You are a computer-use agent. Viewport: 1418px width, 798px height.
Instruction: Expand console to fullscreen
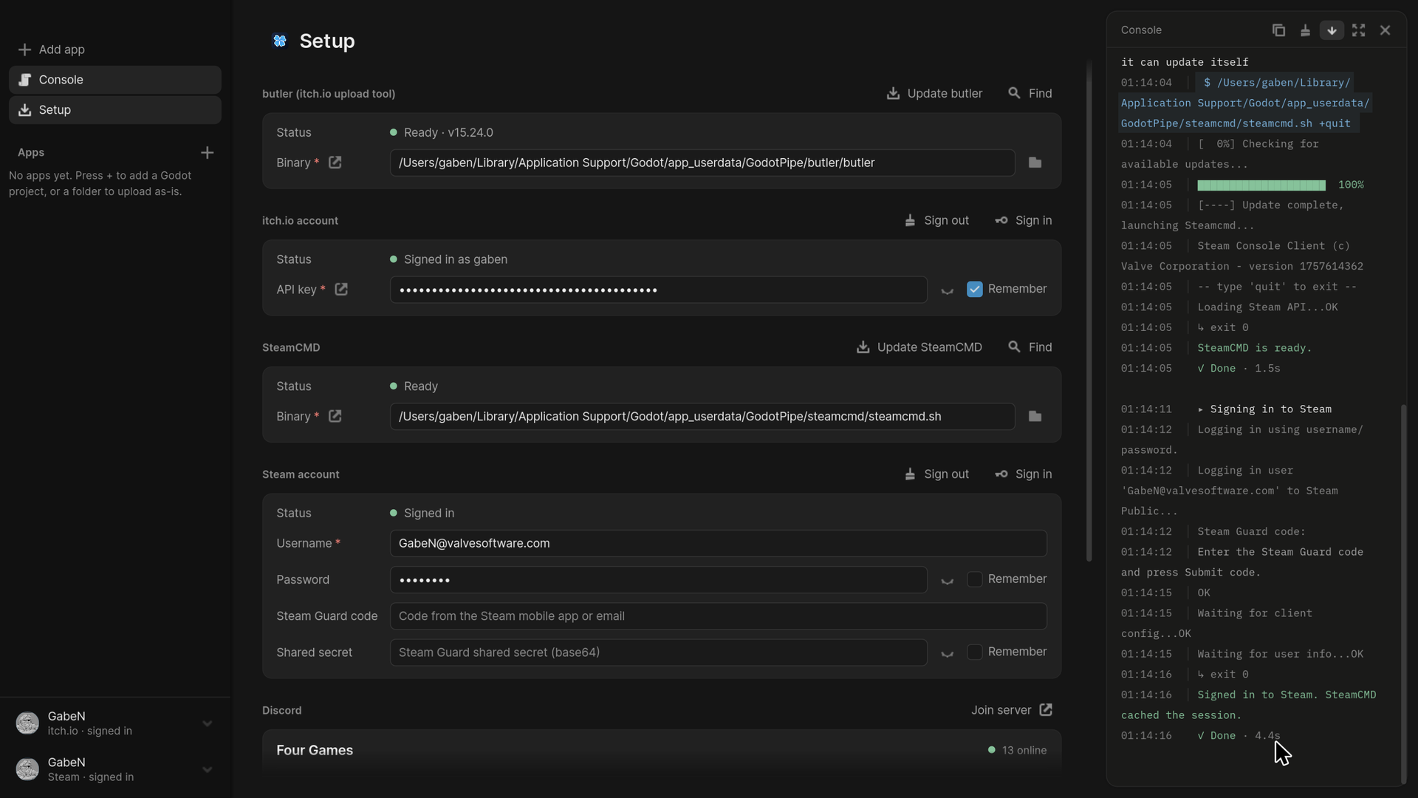[1358, 30]
